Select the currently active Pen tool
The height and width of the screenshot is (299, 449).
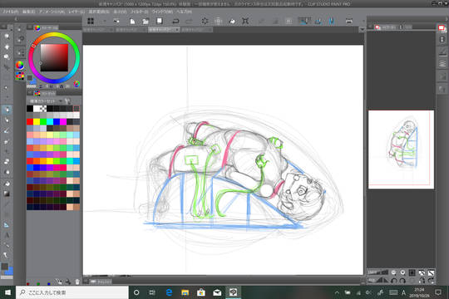point(7,110)
